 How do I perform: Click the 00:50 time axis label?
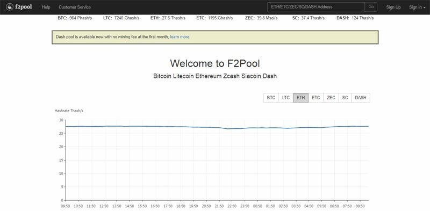point(257,206)
